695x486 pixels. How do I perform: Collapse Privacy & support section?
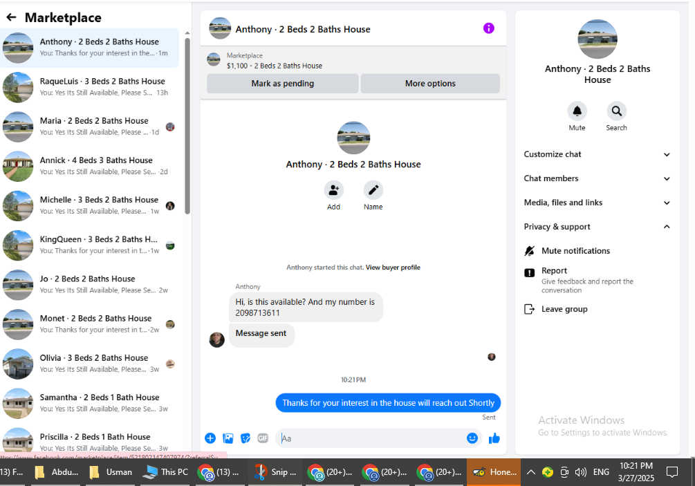pos(597,226)
